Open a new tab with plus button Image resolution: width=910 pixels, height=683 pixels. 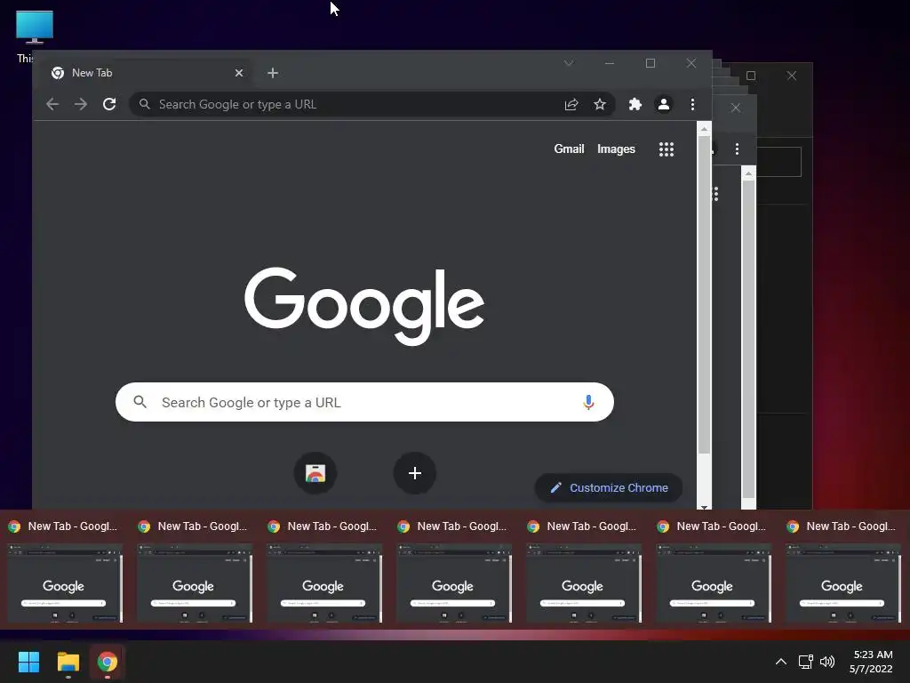[273, 73]
